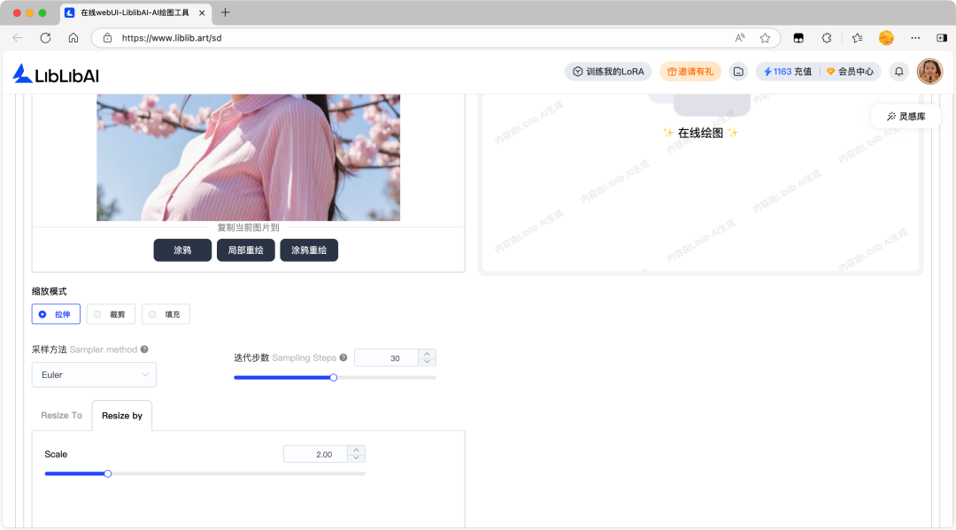Screen dimensions: 956x530
Task: Click the 涂鸦 button
Action: 182,250
